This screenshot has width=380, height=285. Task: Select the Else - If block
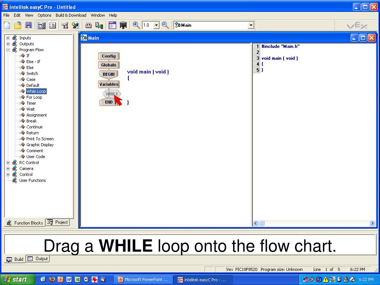click(x=33, y=62)
